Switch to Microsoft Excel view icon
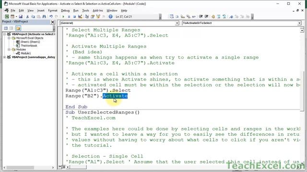 coord(7,17)
